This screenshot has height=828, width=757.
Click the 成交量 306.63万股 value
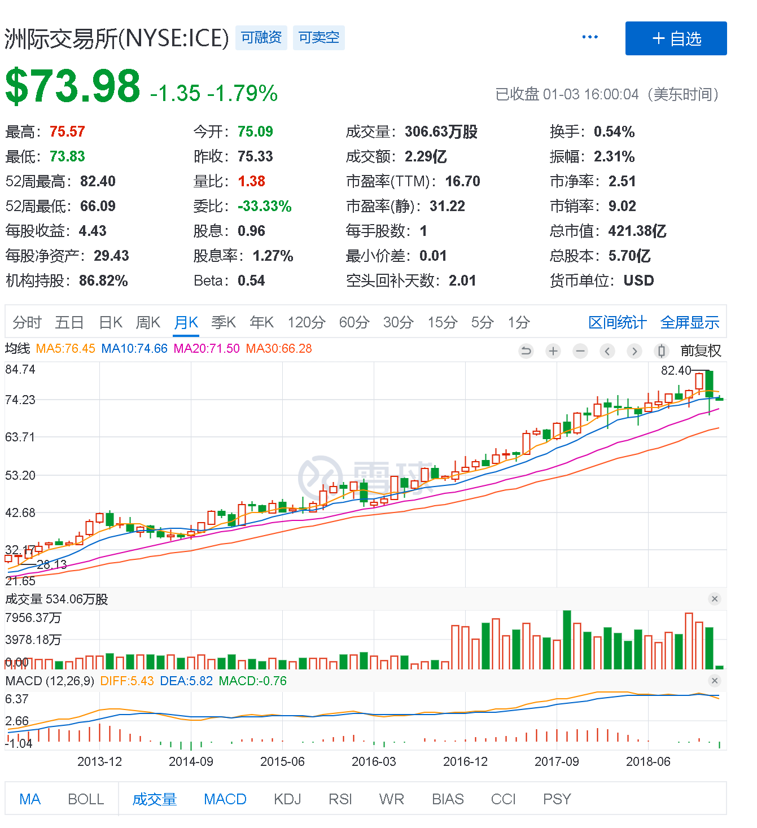[x=441, y=132]
